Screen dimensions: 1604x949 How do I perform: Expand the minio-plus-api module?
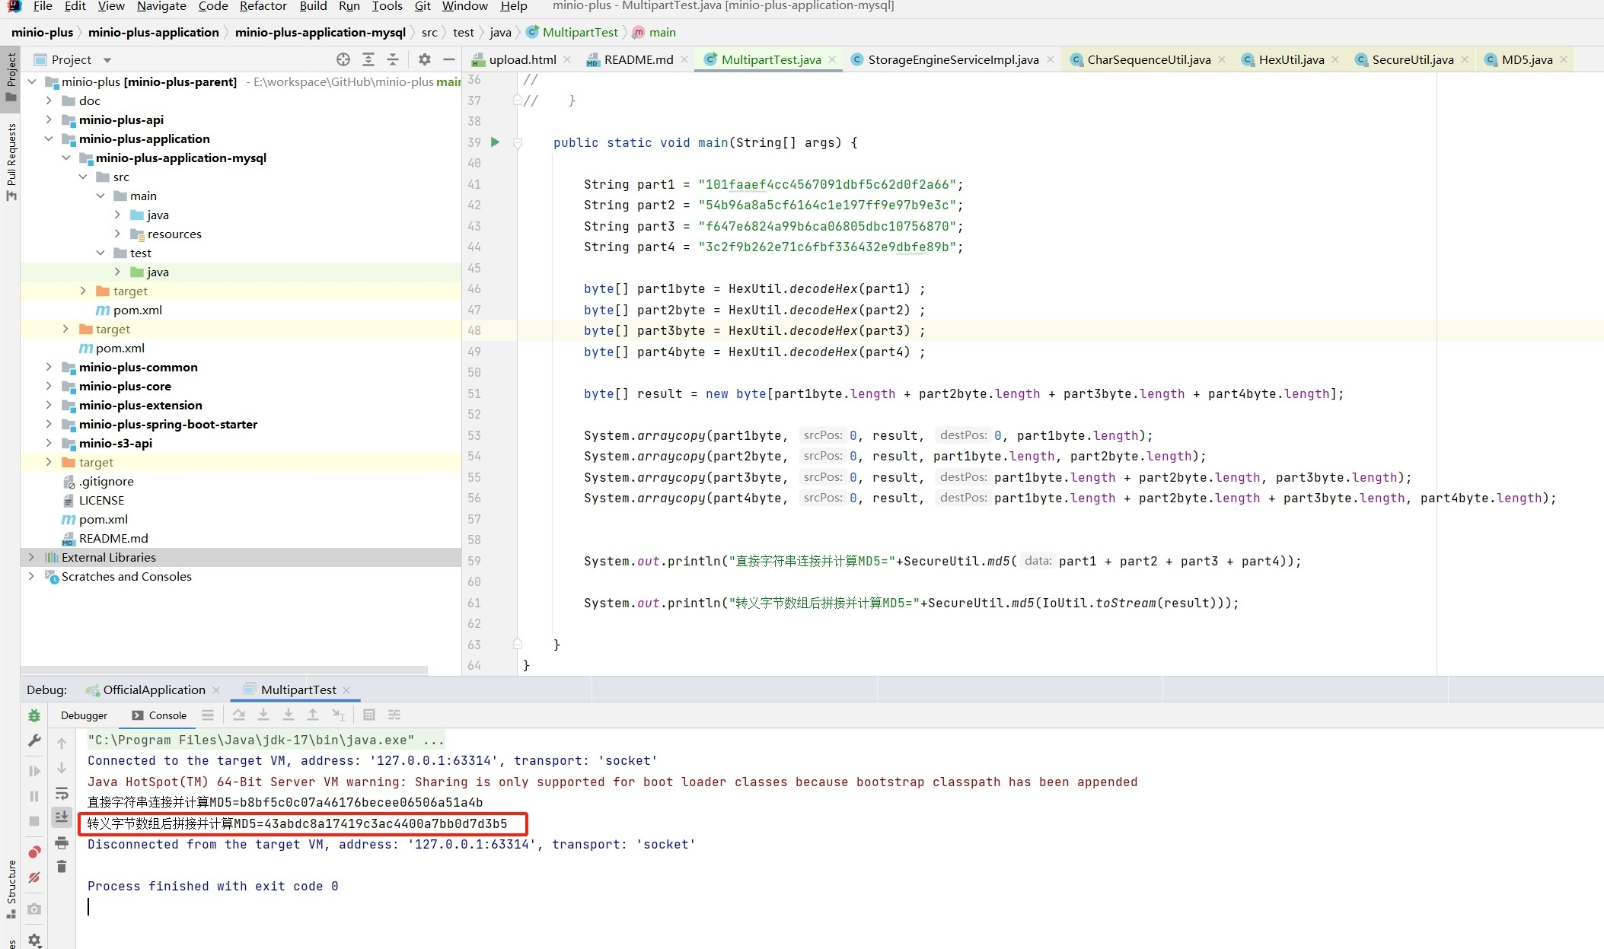tap(49, 119)
